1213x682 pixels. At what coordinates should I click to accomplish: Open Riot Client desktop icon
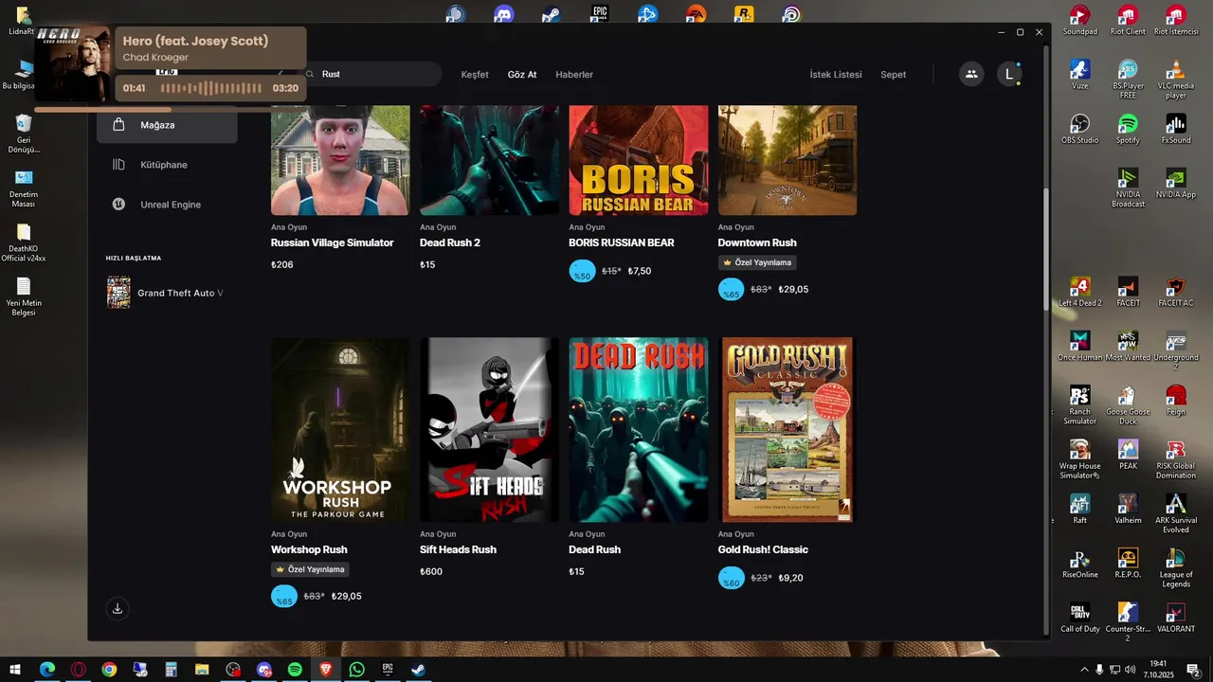coord(1128,20)
